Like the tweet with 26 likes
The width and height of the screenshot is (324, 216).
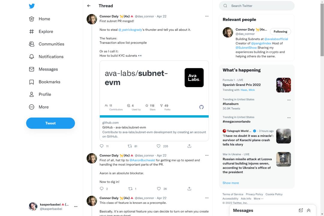(x=159, y=189)
